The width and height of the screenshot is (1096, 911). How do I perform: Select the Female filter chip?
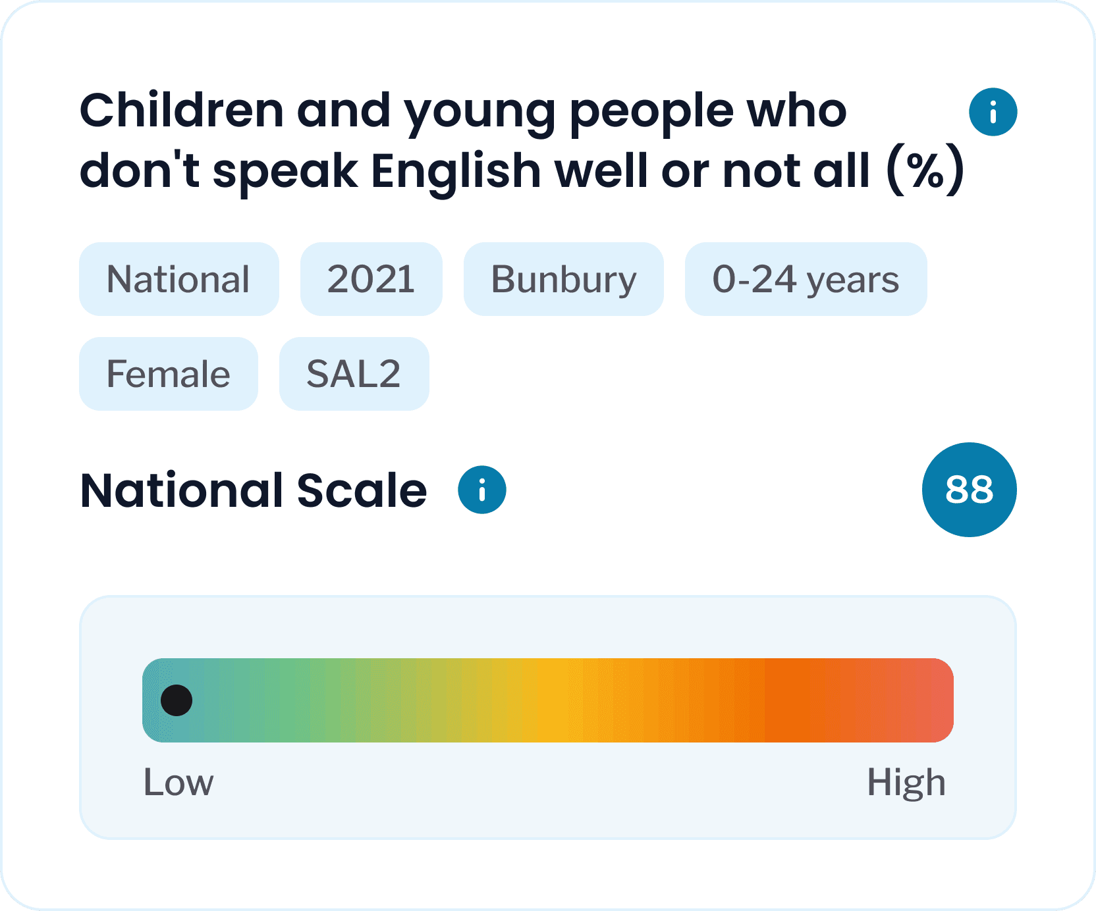pyautogui.click(x=168, y=374)
